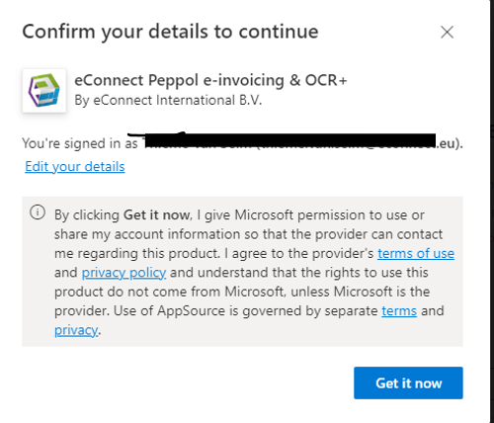The image size is (494, 423).
Task: Open the provider's privacy policy link
Action: click(123, 273)
